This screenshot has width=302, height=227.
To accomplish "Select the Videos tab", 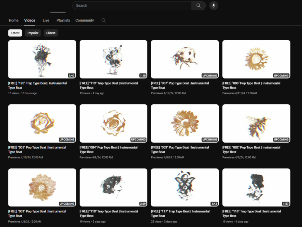I will (30, 21).
